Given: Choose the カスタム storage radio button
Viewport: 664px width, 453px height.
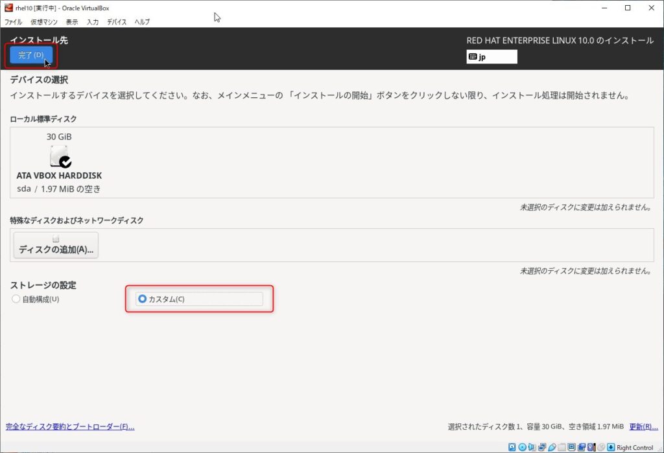Looking at the screenshot, I should pyautogui.click(x=143, y=299).
